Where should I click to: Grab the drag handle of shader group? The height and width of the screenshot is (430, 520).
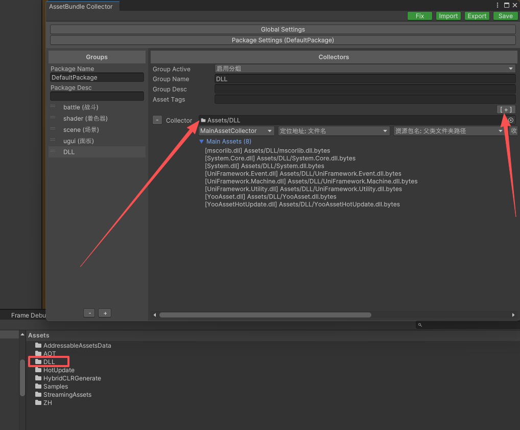point(53,118)
